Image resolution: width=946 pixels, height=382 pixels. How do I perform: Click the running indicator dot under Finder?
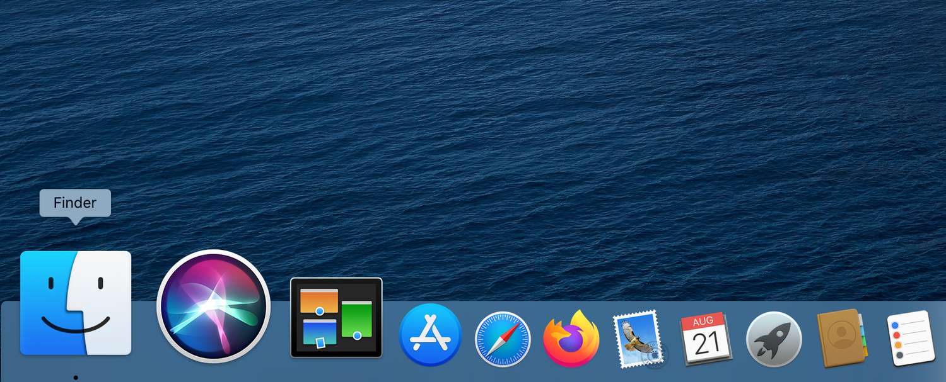tap(76, 377)
